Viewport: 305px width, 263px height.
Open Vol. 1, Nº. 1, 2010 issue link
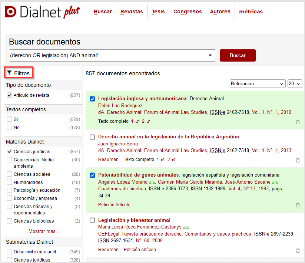tap(272, 112)
